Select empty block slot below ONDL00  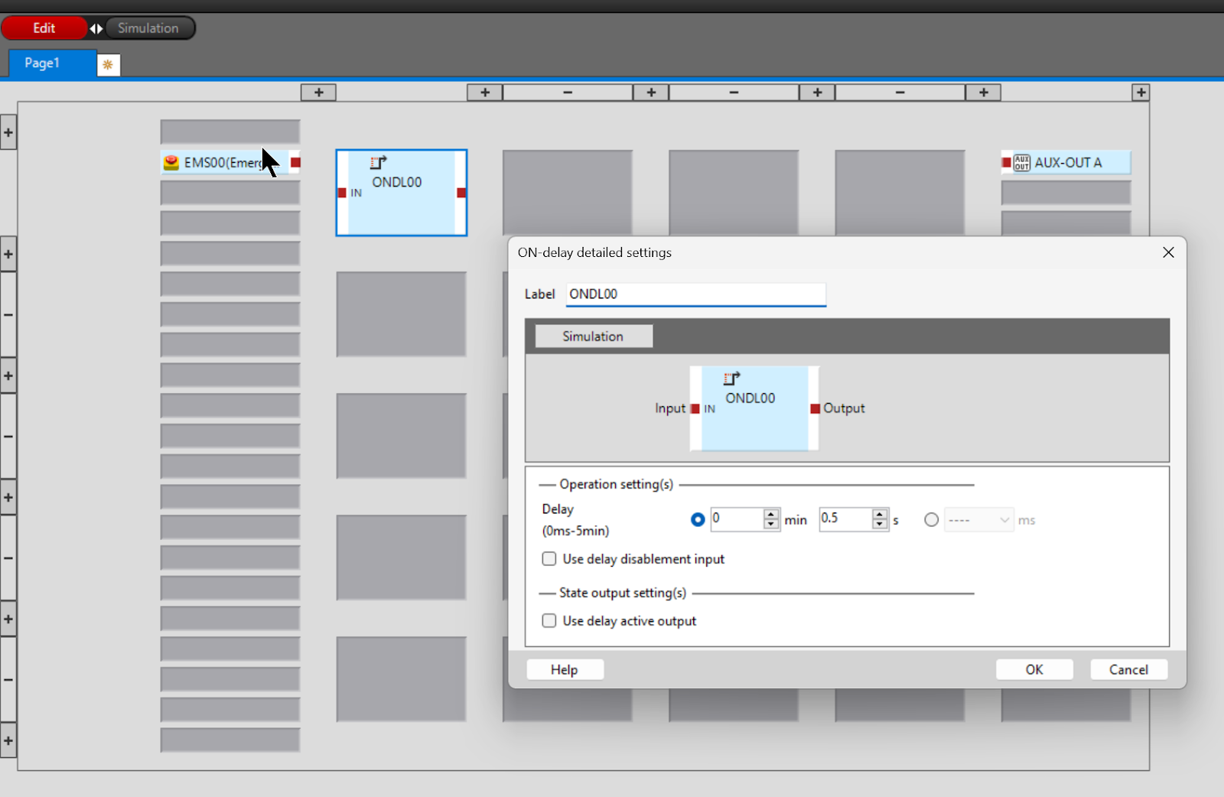pos(402,314)
